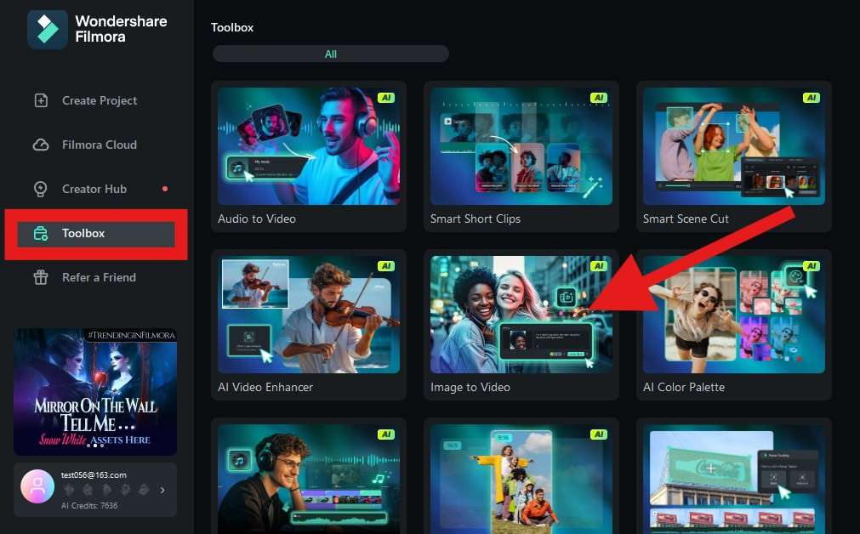The height and width of the screenshot is (534, 860).
Task: Click the Wondershare Filmora logo icon
Action: (48, 29)
